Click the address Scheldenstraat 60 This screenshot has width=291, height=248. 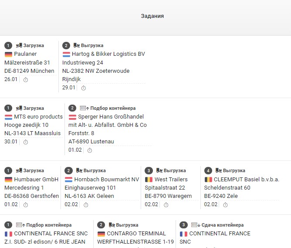pos(227,188)
